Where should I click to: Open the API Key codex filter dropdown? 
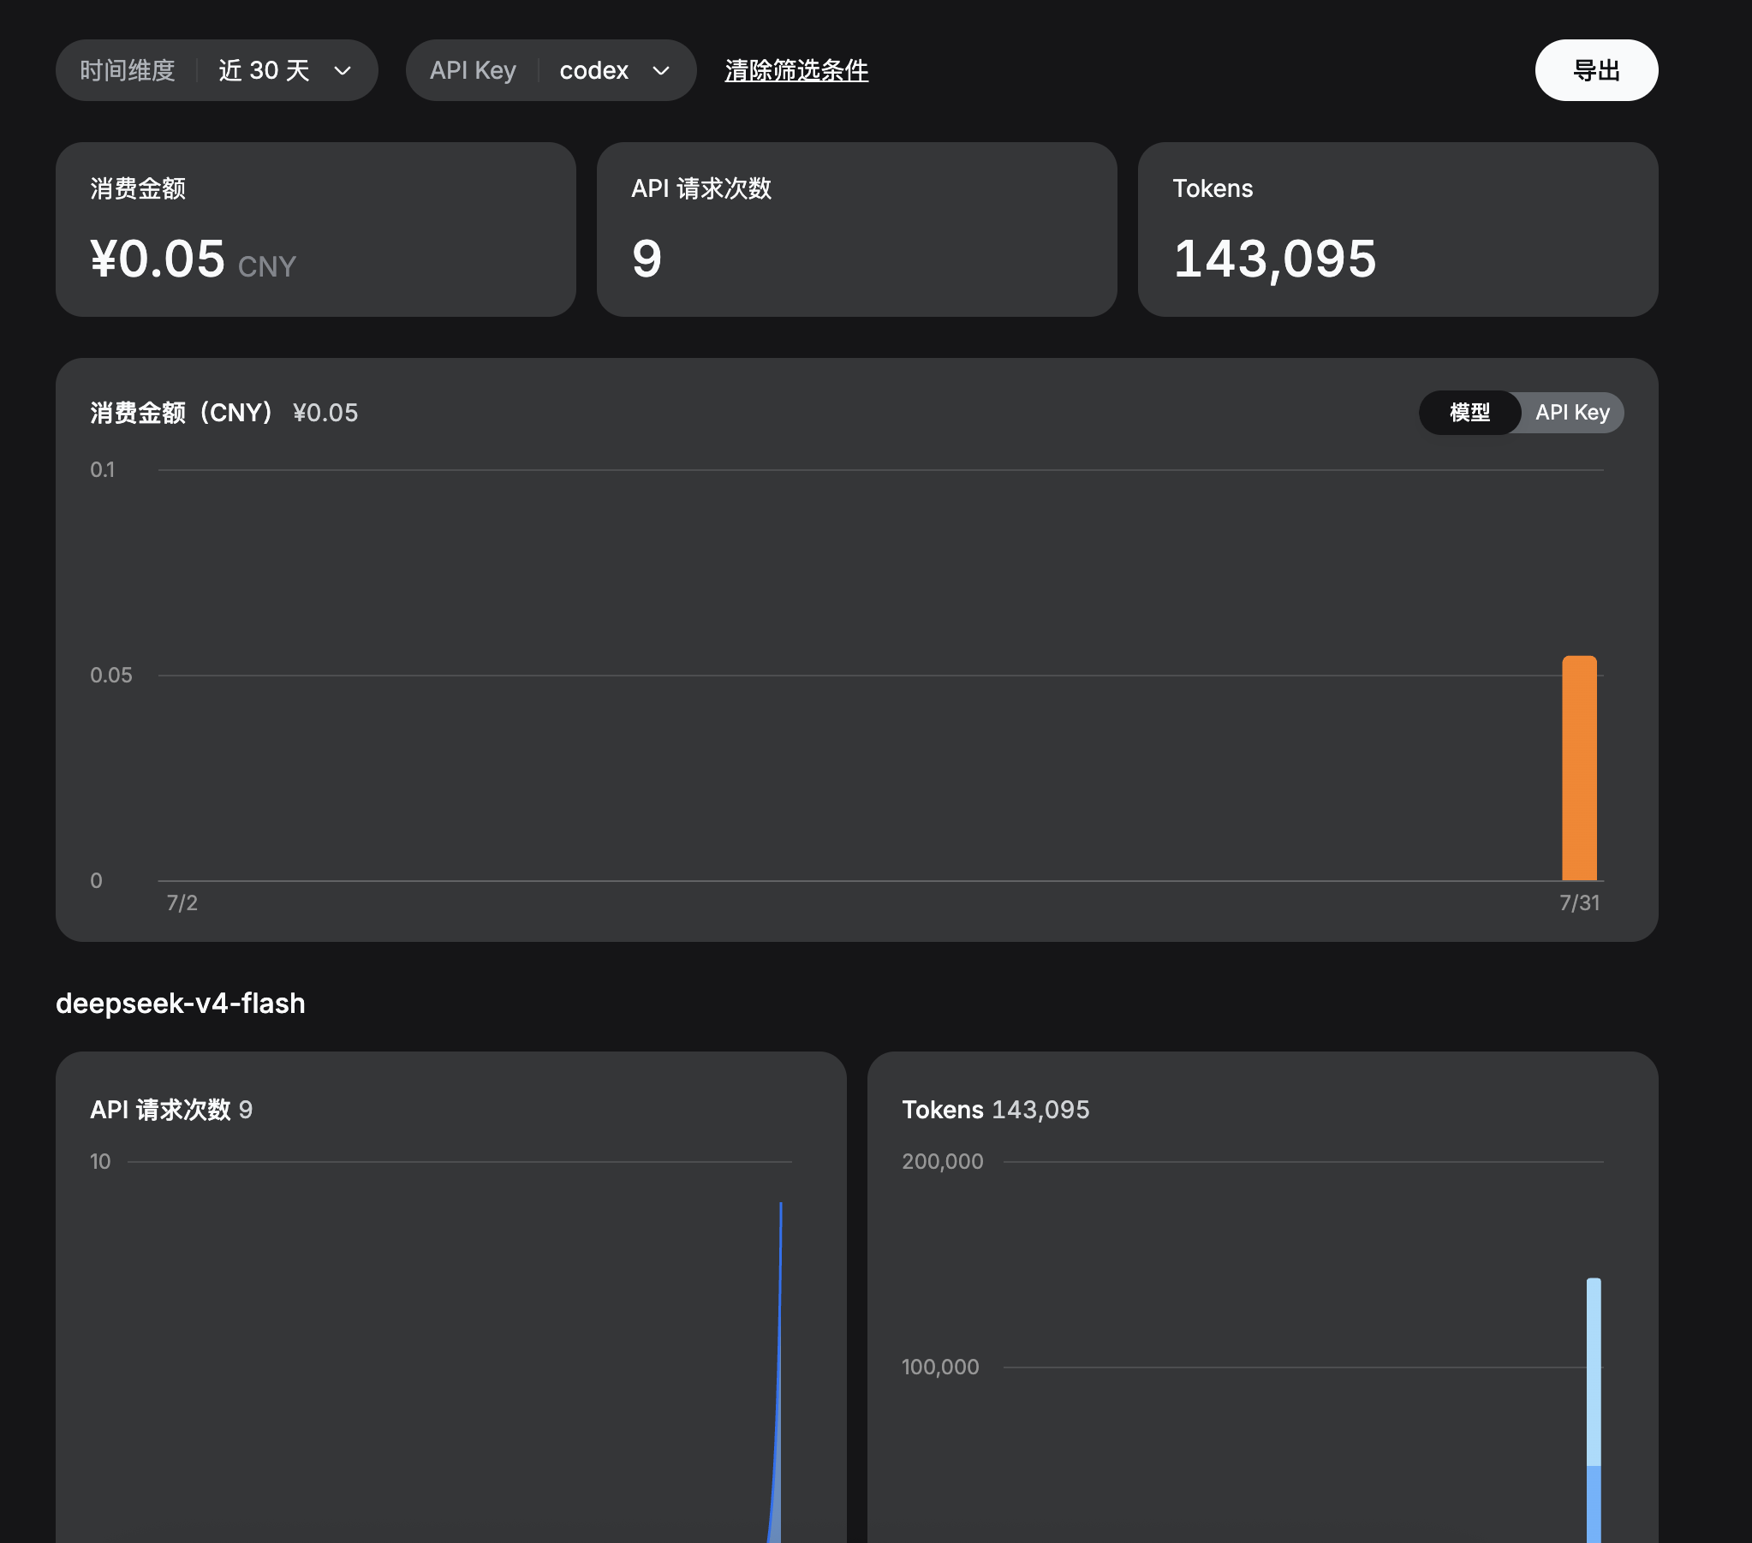[x=551, y=70]
